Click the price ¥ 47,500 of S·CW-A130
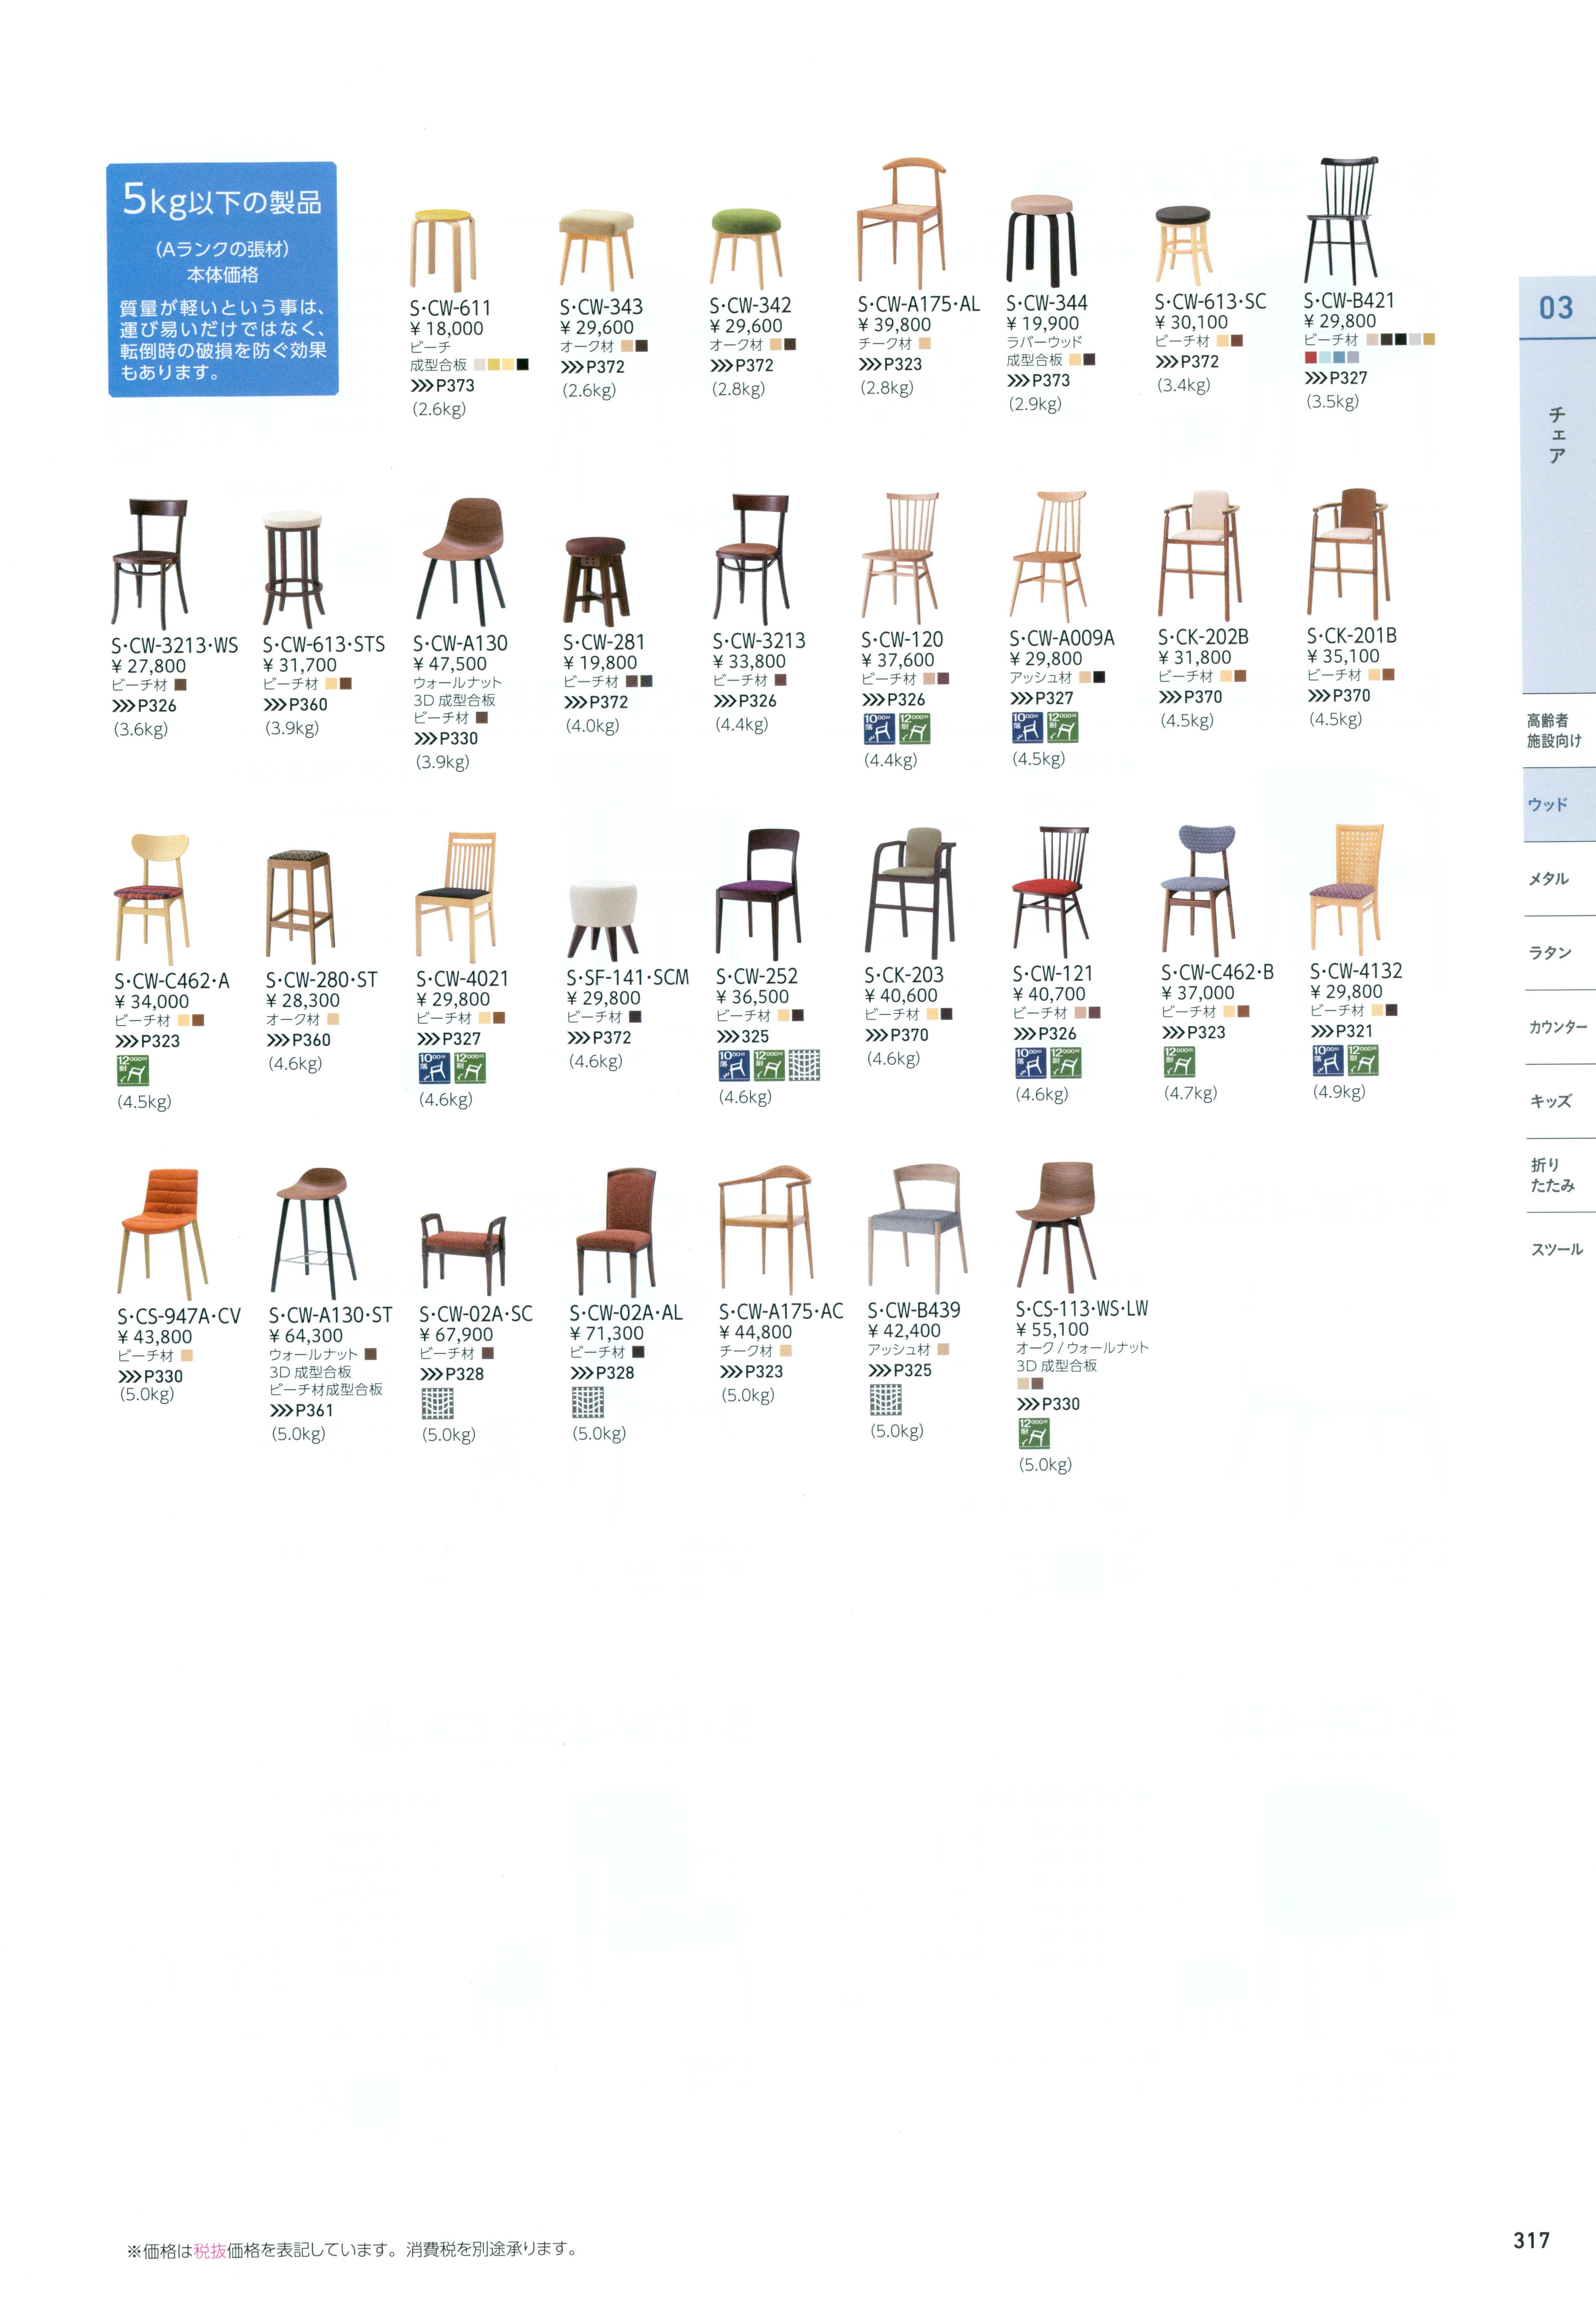 tap(450, 664)
